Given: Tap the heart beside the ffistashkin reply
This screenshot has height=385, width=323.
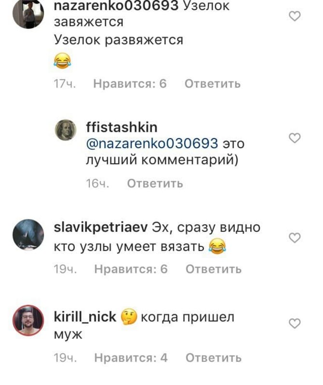Looking at the screenshot, I should pos(295,138).
